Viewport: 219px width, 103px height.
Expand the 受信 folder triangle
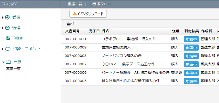pos(3,18)
